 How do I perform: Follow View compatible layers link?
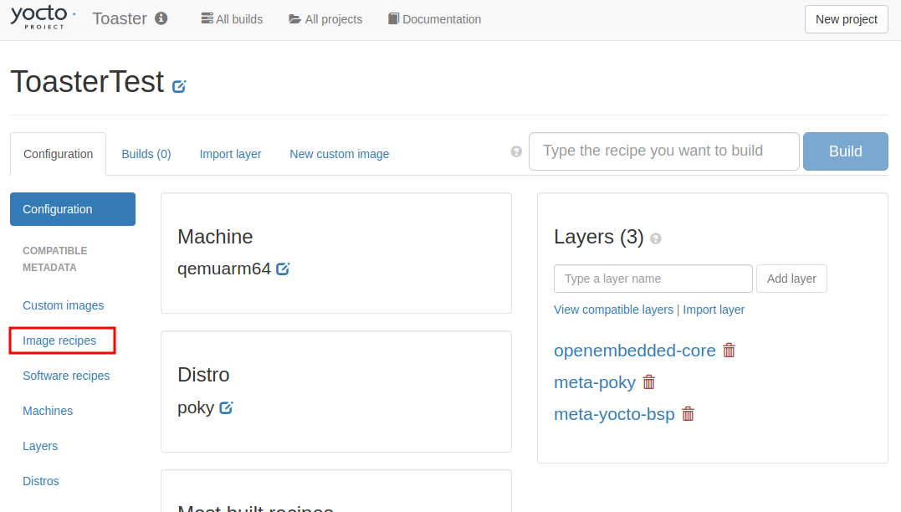[x=613, y=310]
